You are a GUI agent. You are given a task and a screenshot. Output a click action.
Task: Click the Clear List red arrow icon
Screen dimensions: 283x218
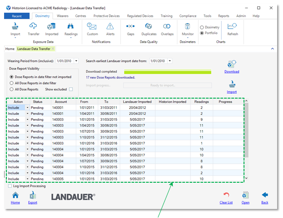[x=226, y=195]
